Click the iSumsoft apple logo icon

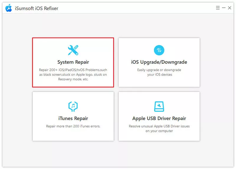(x=9, y=8)
